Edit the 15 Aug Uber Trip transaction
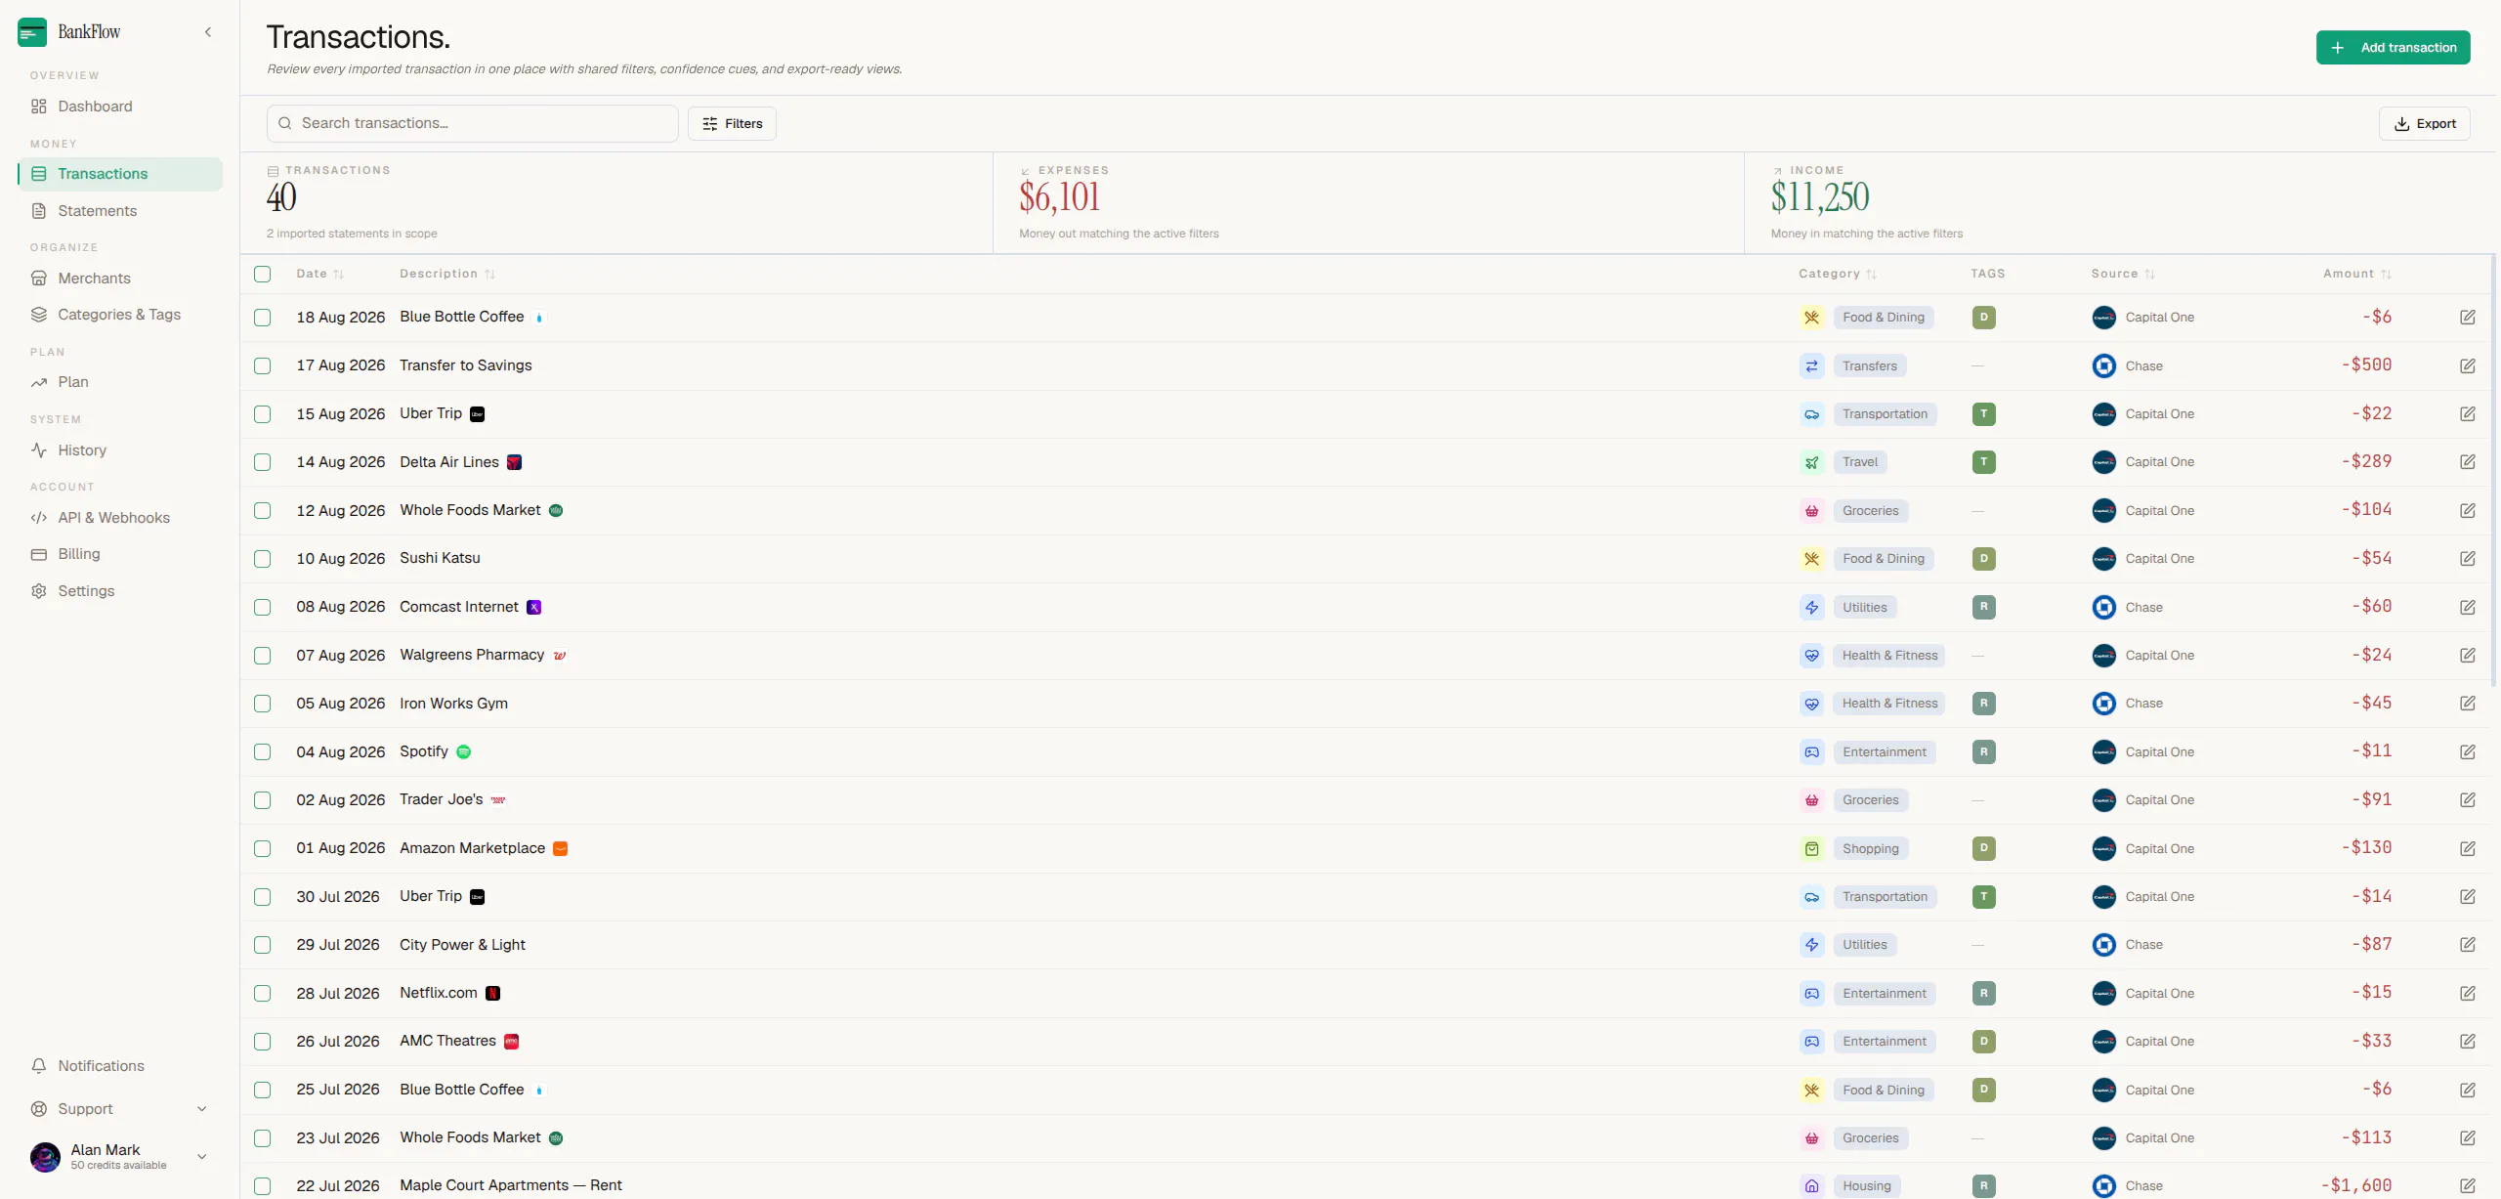The image size is (2501, 1199). (x=2467, y=414)
